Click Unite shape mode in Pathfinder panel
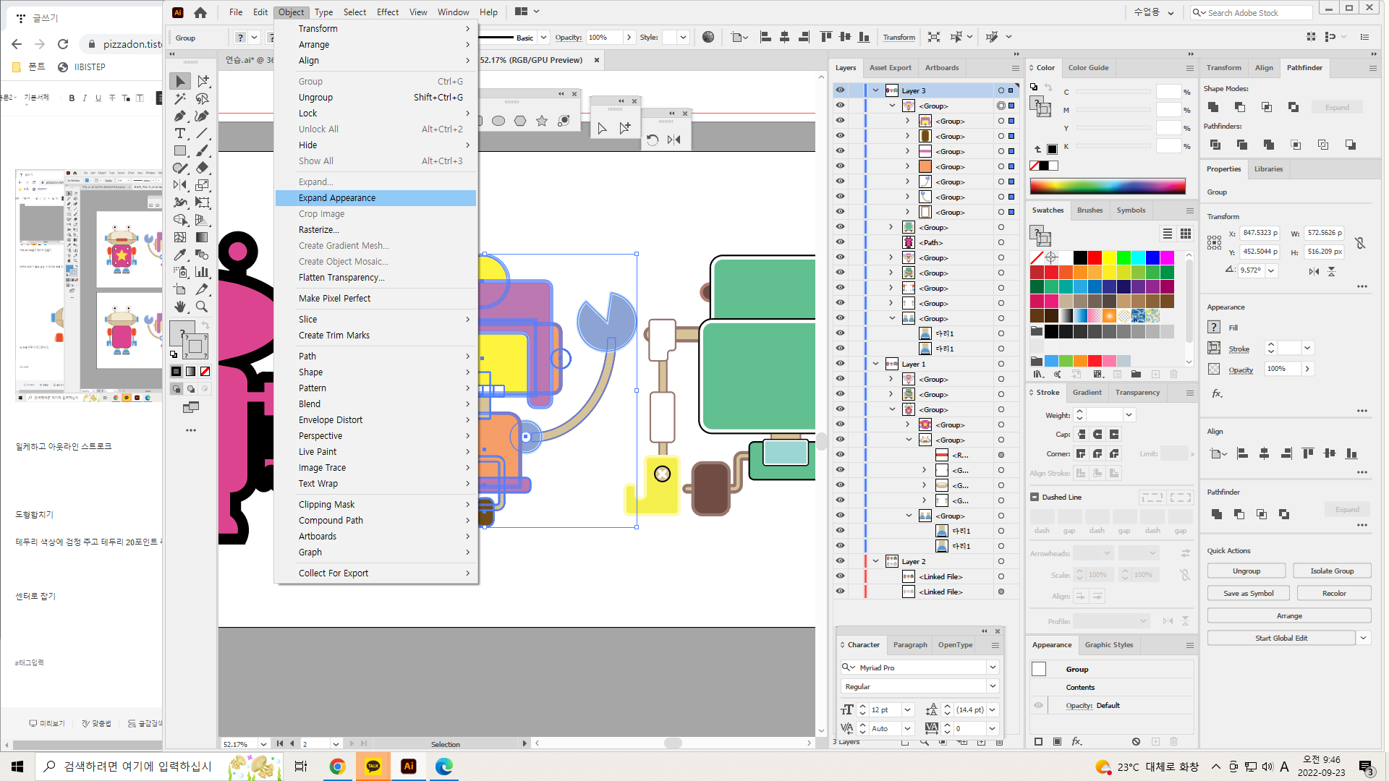 click(1213, 107)
